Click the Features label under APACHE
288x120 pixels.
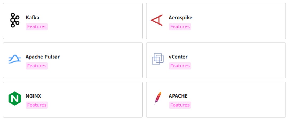pyautogui.click(x=180, y=105)
